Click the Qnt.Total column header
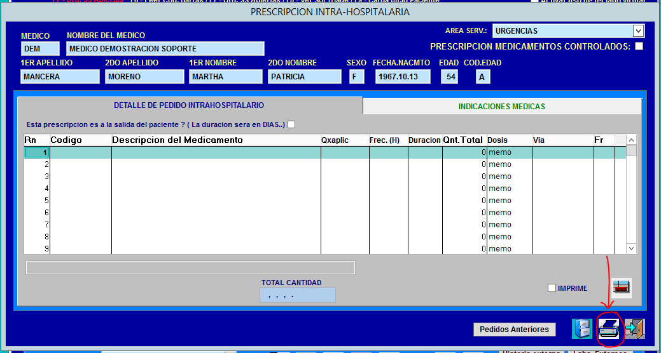The width and height of the screenshot is (661, 353). [x=464, y=140]
